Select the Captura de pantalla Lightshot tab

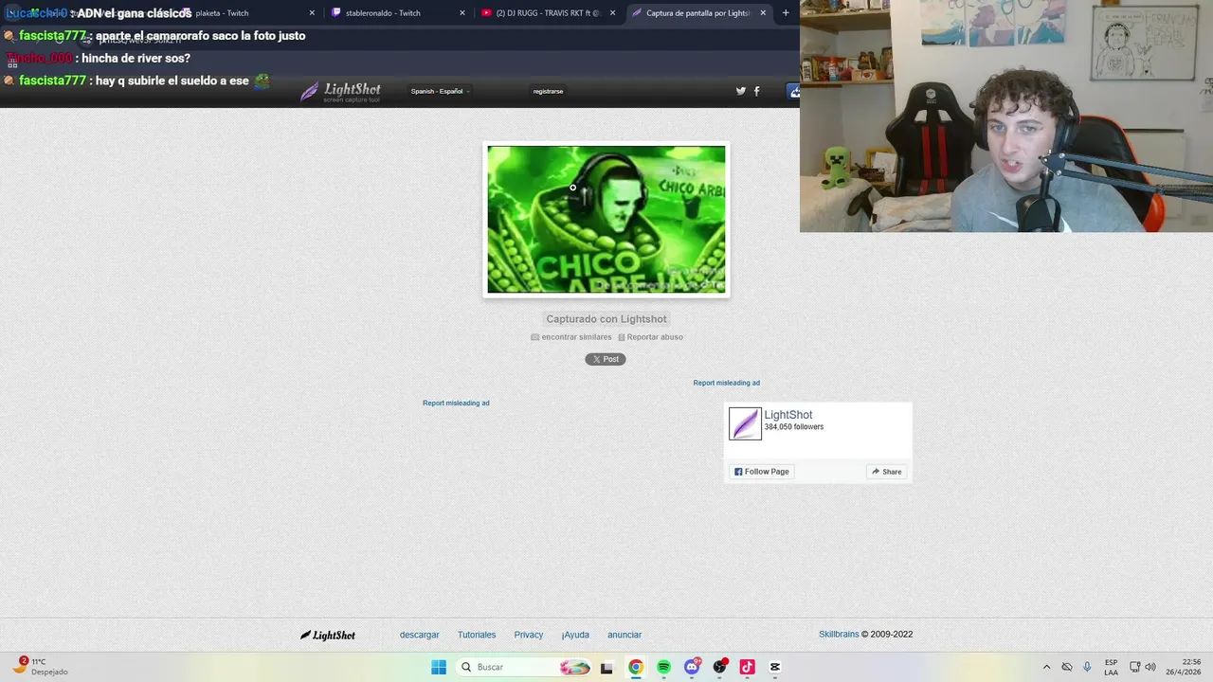(697, 13)
